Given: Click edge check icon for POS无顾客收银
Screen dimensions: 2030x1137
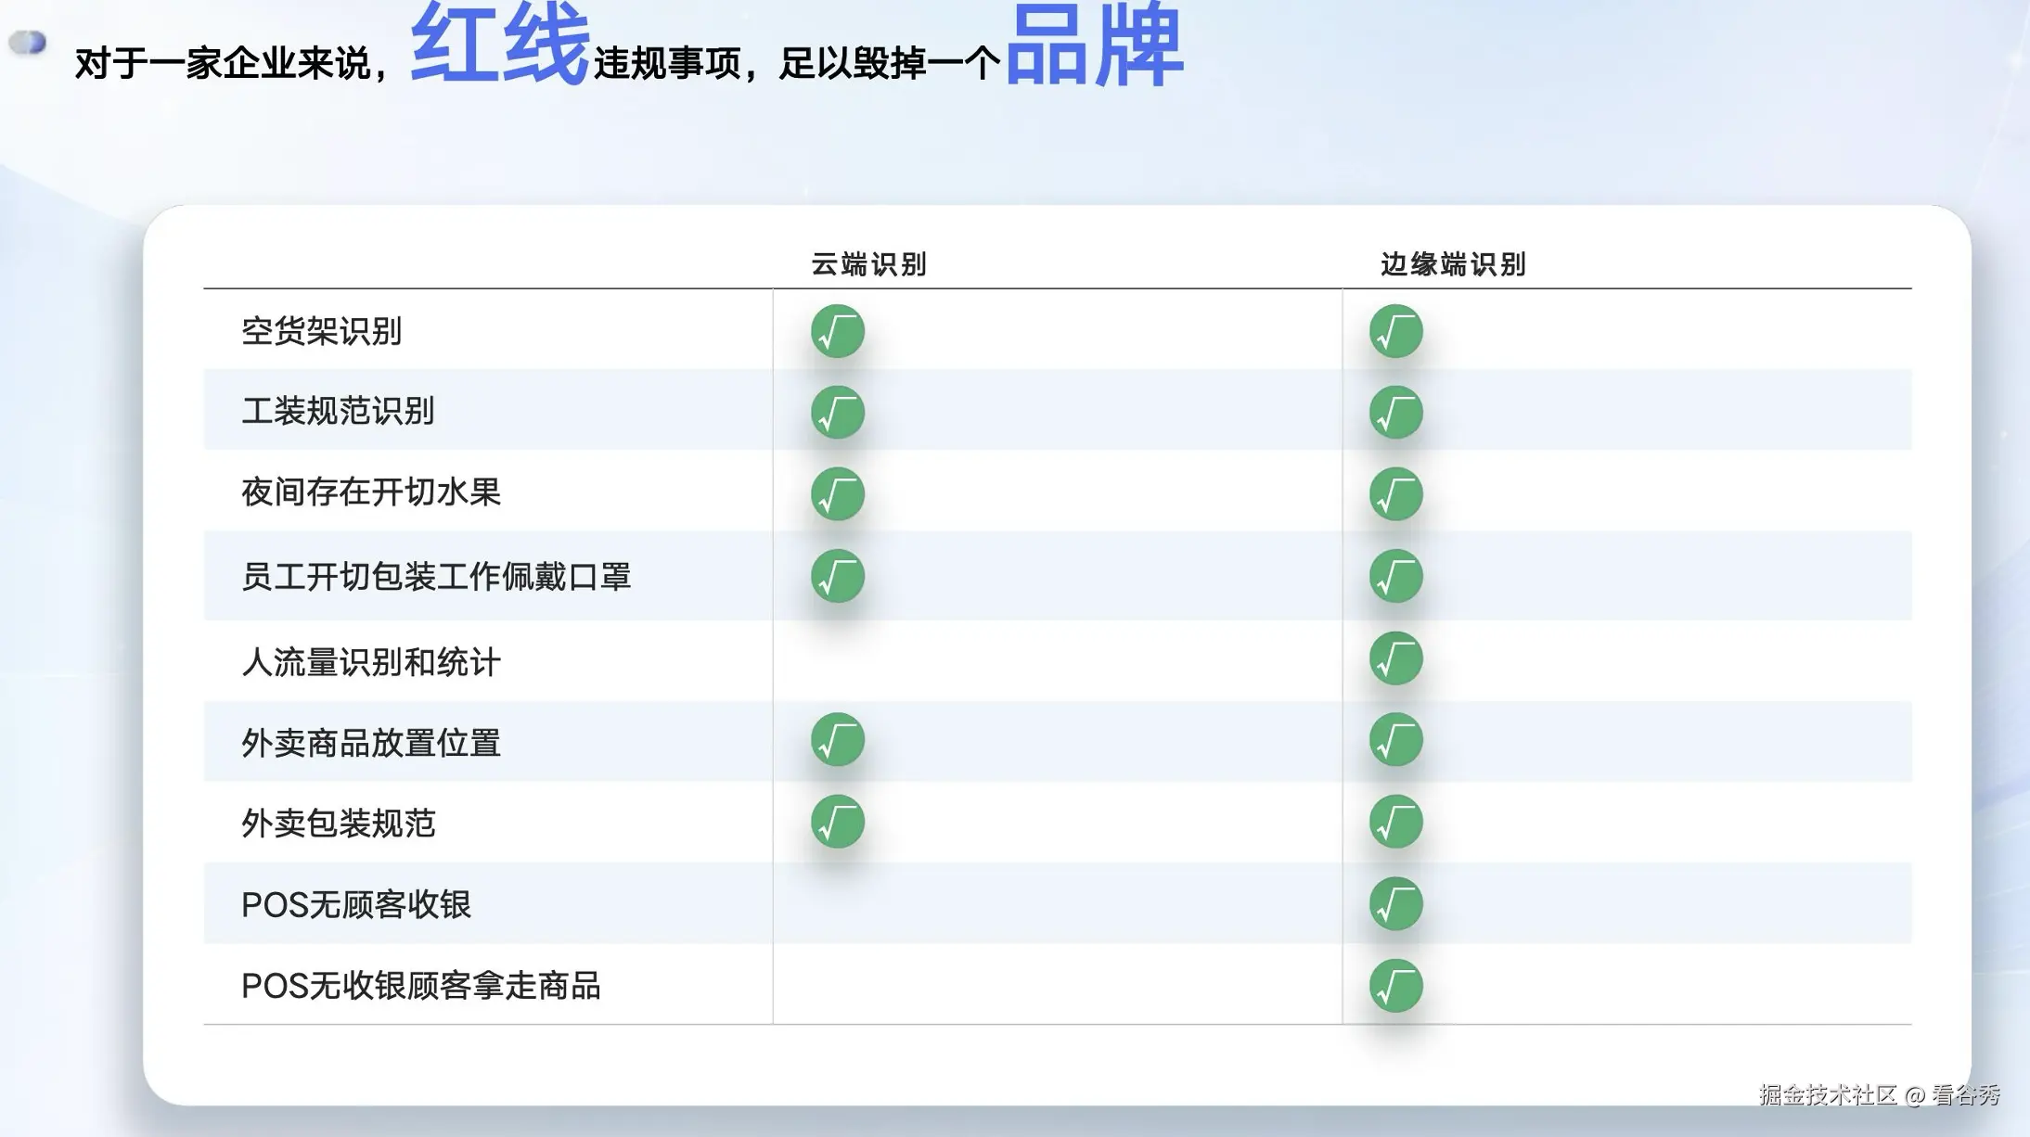Looking at the screenshot, I should pyautogui.click(x=1396, y=903).
